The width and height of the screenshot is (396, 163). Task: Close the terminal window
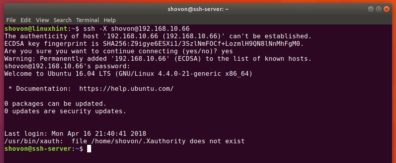(x=387, y=8)
